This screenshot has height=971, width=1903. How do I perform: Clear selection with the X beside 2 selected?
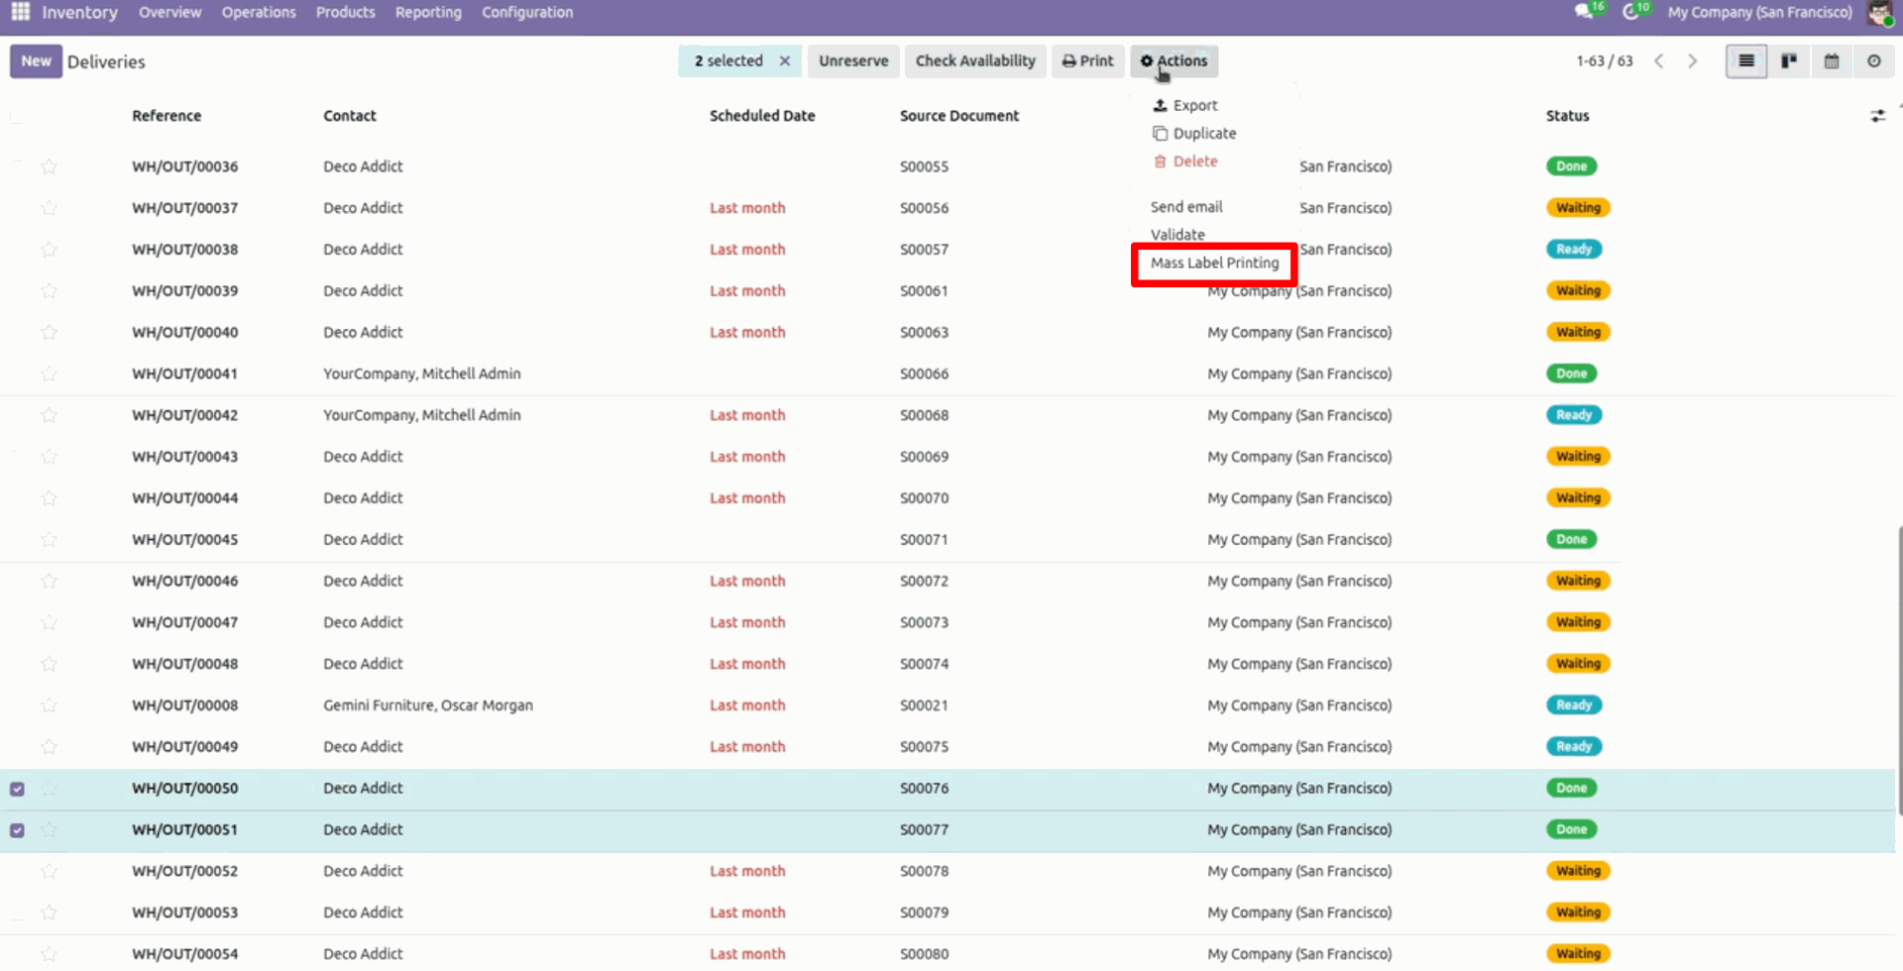785,61
